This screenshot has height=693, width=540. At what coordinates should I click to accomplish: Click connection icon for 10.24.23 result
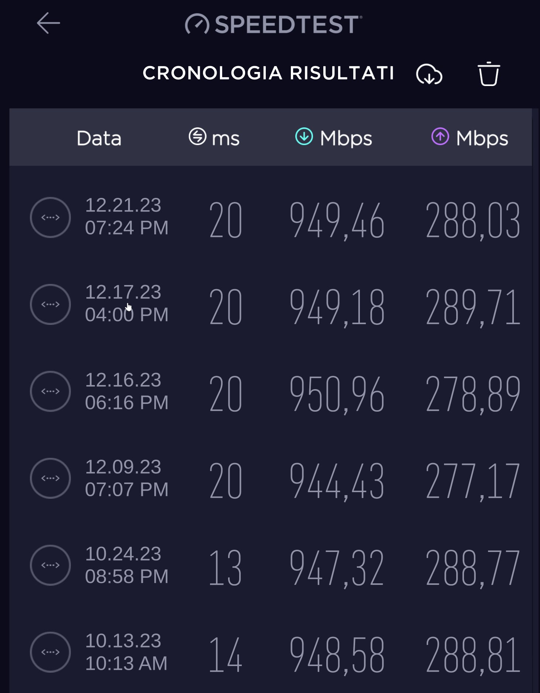[x=50, y=565]
